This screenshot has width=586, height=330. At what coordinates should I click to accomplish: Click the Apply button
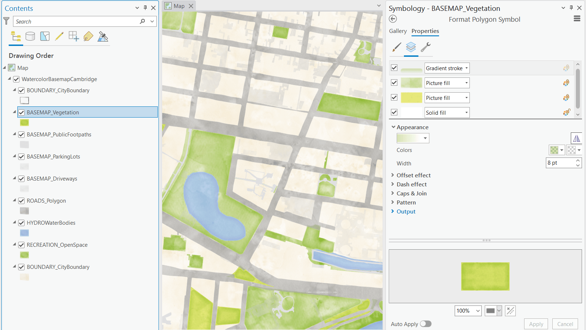pyautogui.click(x=536, y=324)
